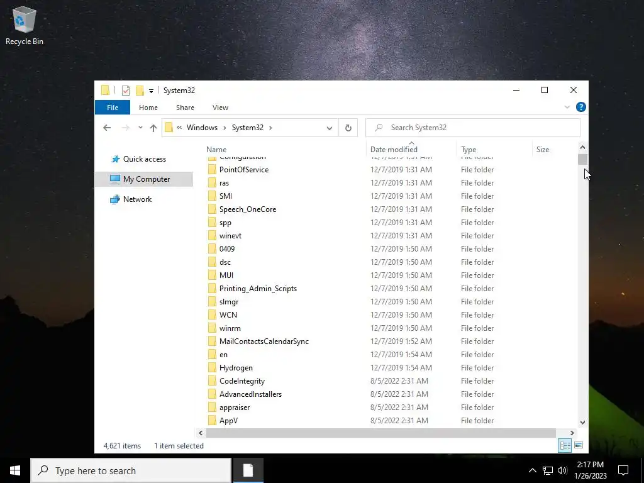Click the ras folder icon
Viewport: 644px width, 483px height.
(212, 183)
